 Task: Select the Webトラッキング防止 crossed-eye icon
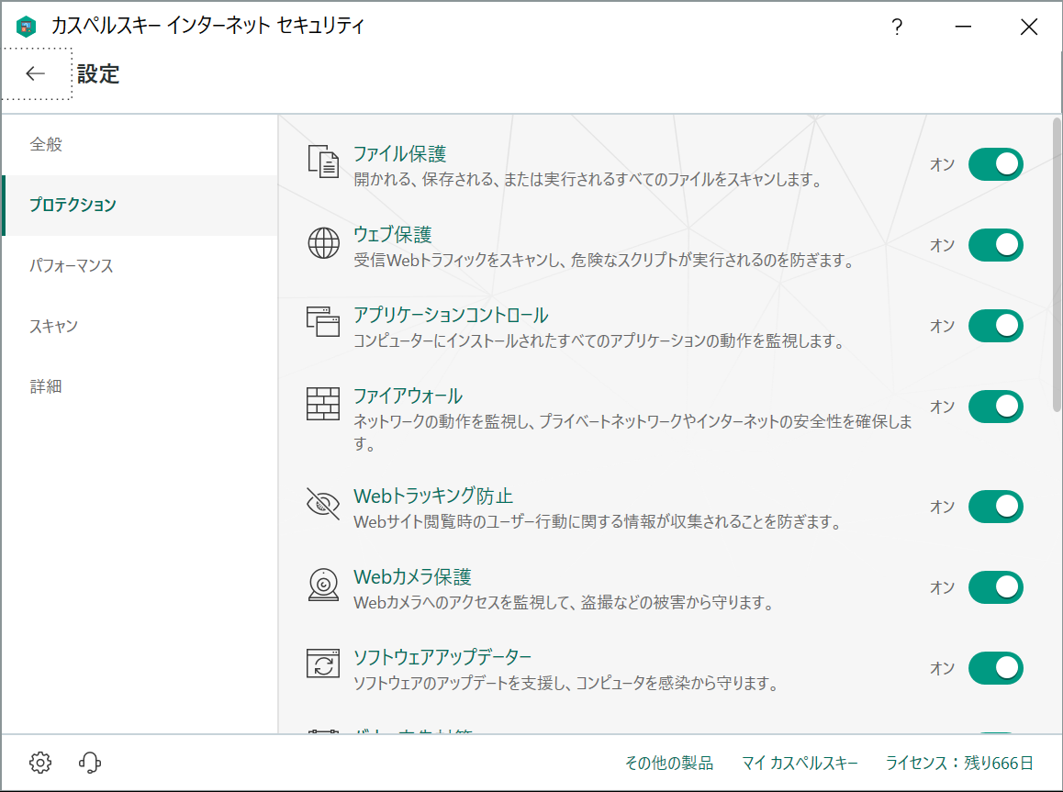coord(322,501)
